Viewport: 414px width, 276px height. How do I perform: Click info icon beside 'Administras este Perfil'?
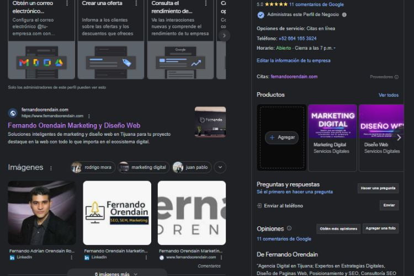(x=344, y=15)
